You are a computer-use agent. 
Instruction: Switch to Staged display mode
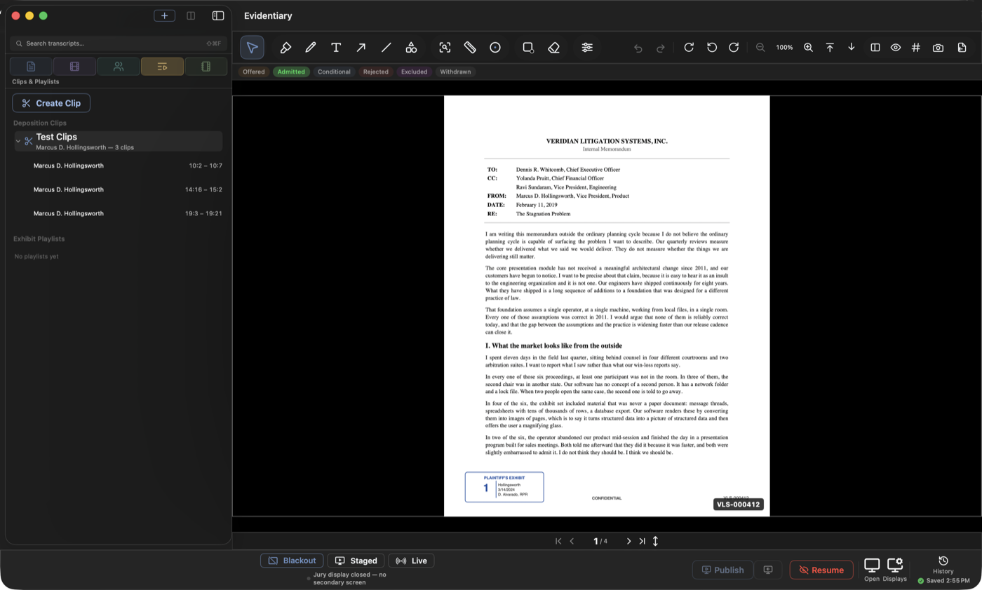coord(356,561)
